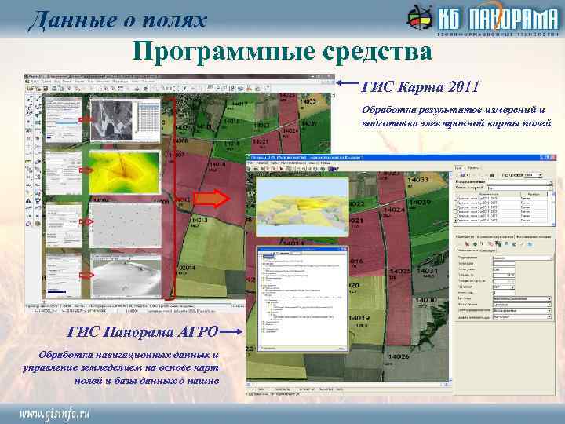This screenshot has width=565, height=424.
Task: Select field 14014 on the Karta 2011 map
Action: tap(217, 164)
